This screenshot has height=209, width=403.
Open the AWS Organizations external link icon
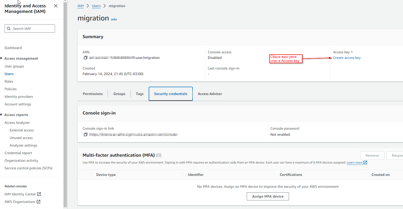[39, 202]
